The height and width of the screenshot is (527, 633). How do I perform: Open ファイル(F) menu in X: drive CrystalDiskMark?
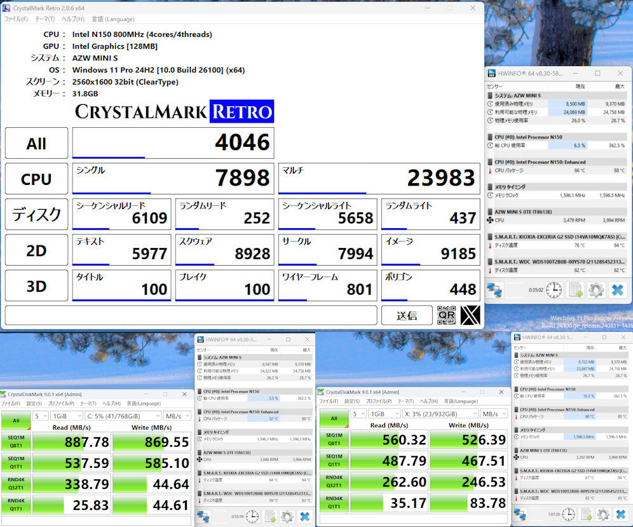click(328, 401)
